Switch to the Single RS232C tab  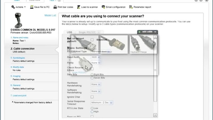pyautogui.click(x=87, y=32)
